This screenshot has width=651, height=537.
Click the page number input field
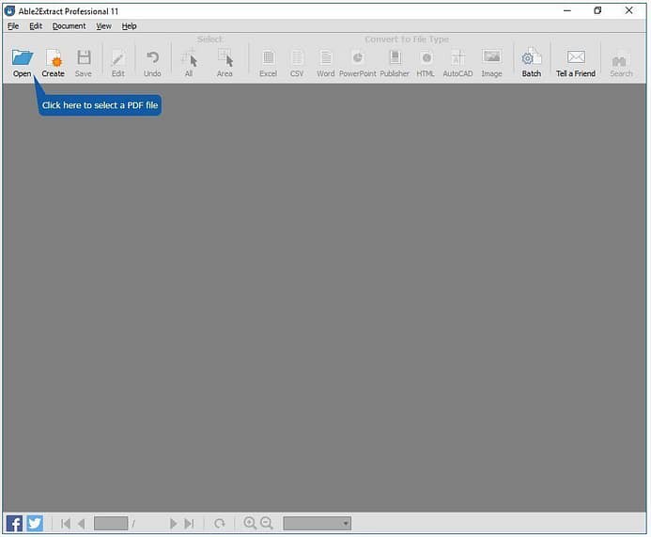pos(111,524)
